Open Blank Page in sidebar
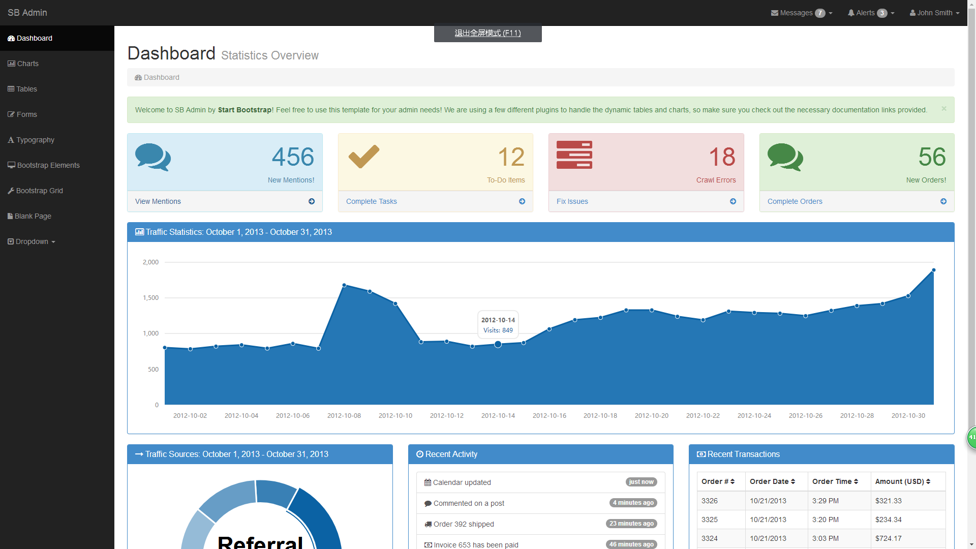 (x=57, y=216)
